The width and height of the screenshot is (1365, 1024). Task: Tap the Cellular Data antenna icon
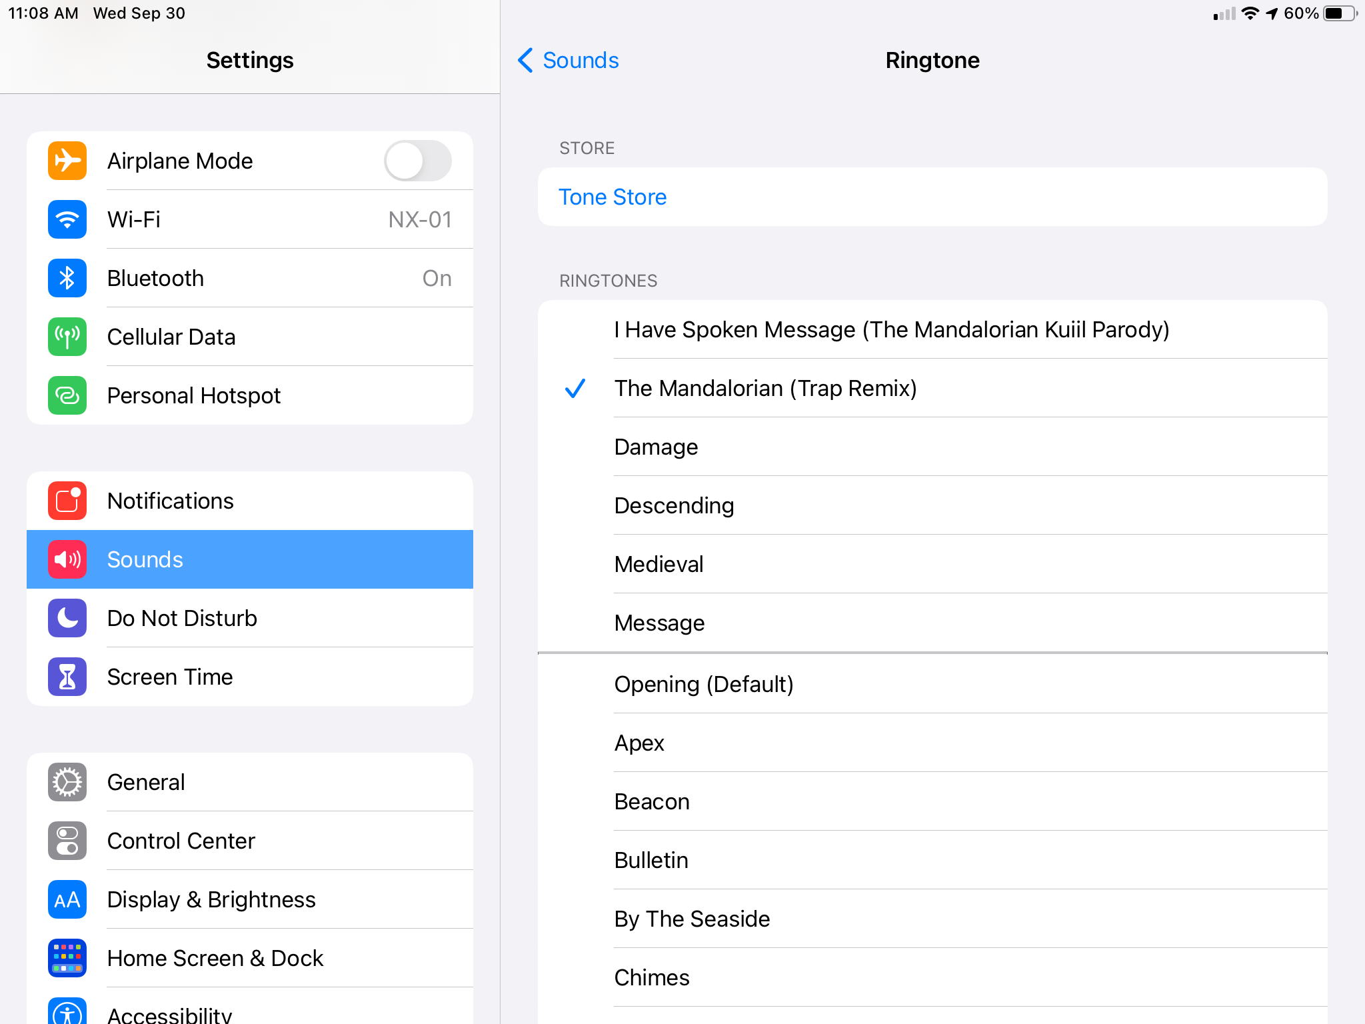[x=67, y=337]
